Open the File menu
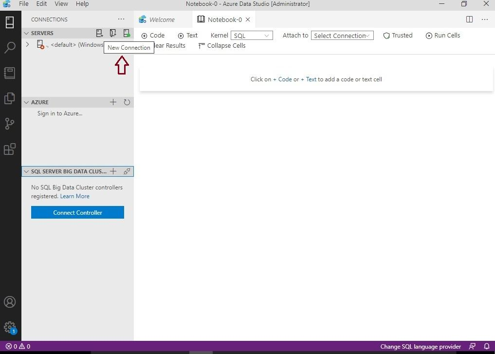This screenshot has height=354, width=495. (x=24, y=4)
